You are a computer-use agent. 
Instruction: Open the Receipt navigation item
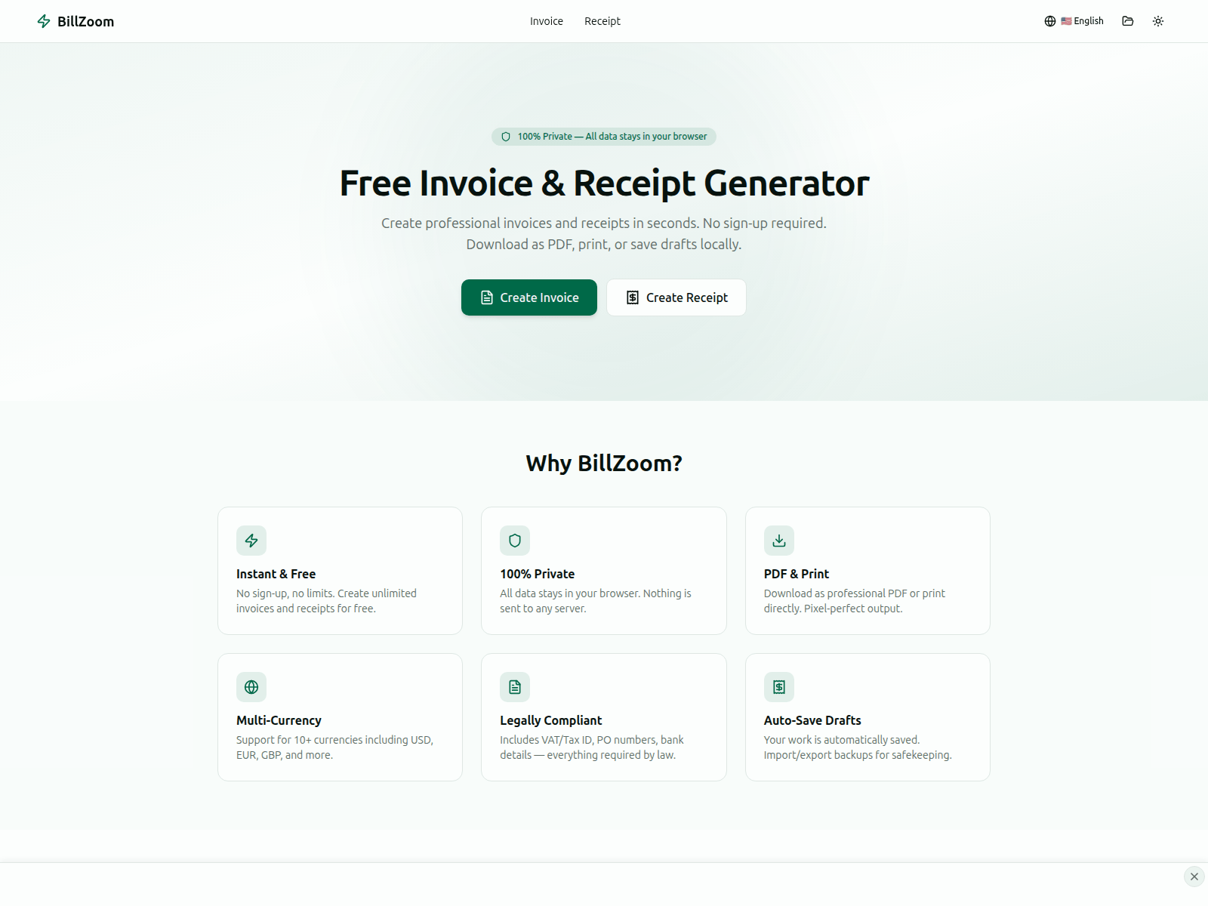602,21
